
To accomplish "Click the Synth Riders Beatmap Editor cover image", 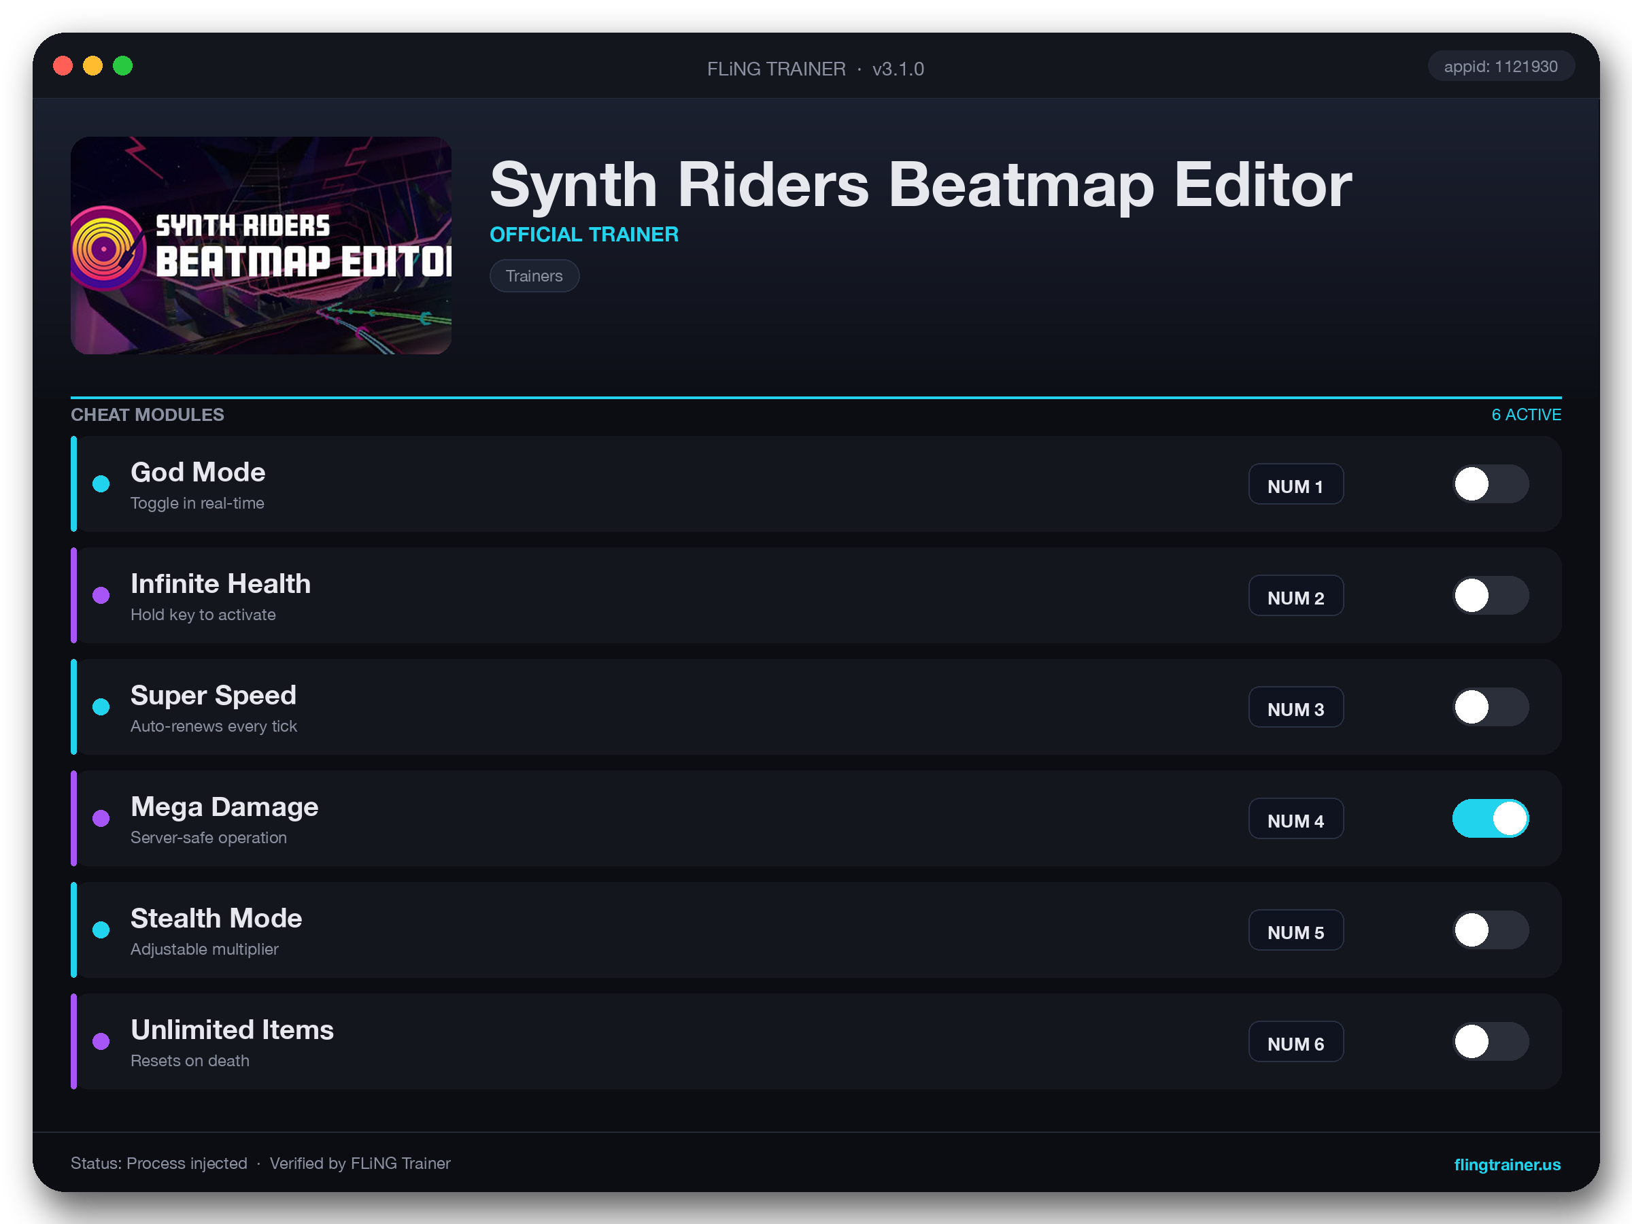I will [261, 245].
